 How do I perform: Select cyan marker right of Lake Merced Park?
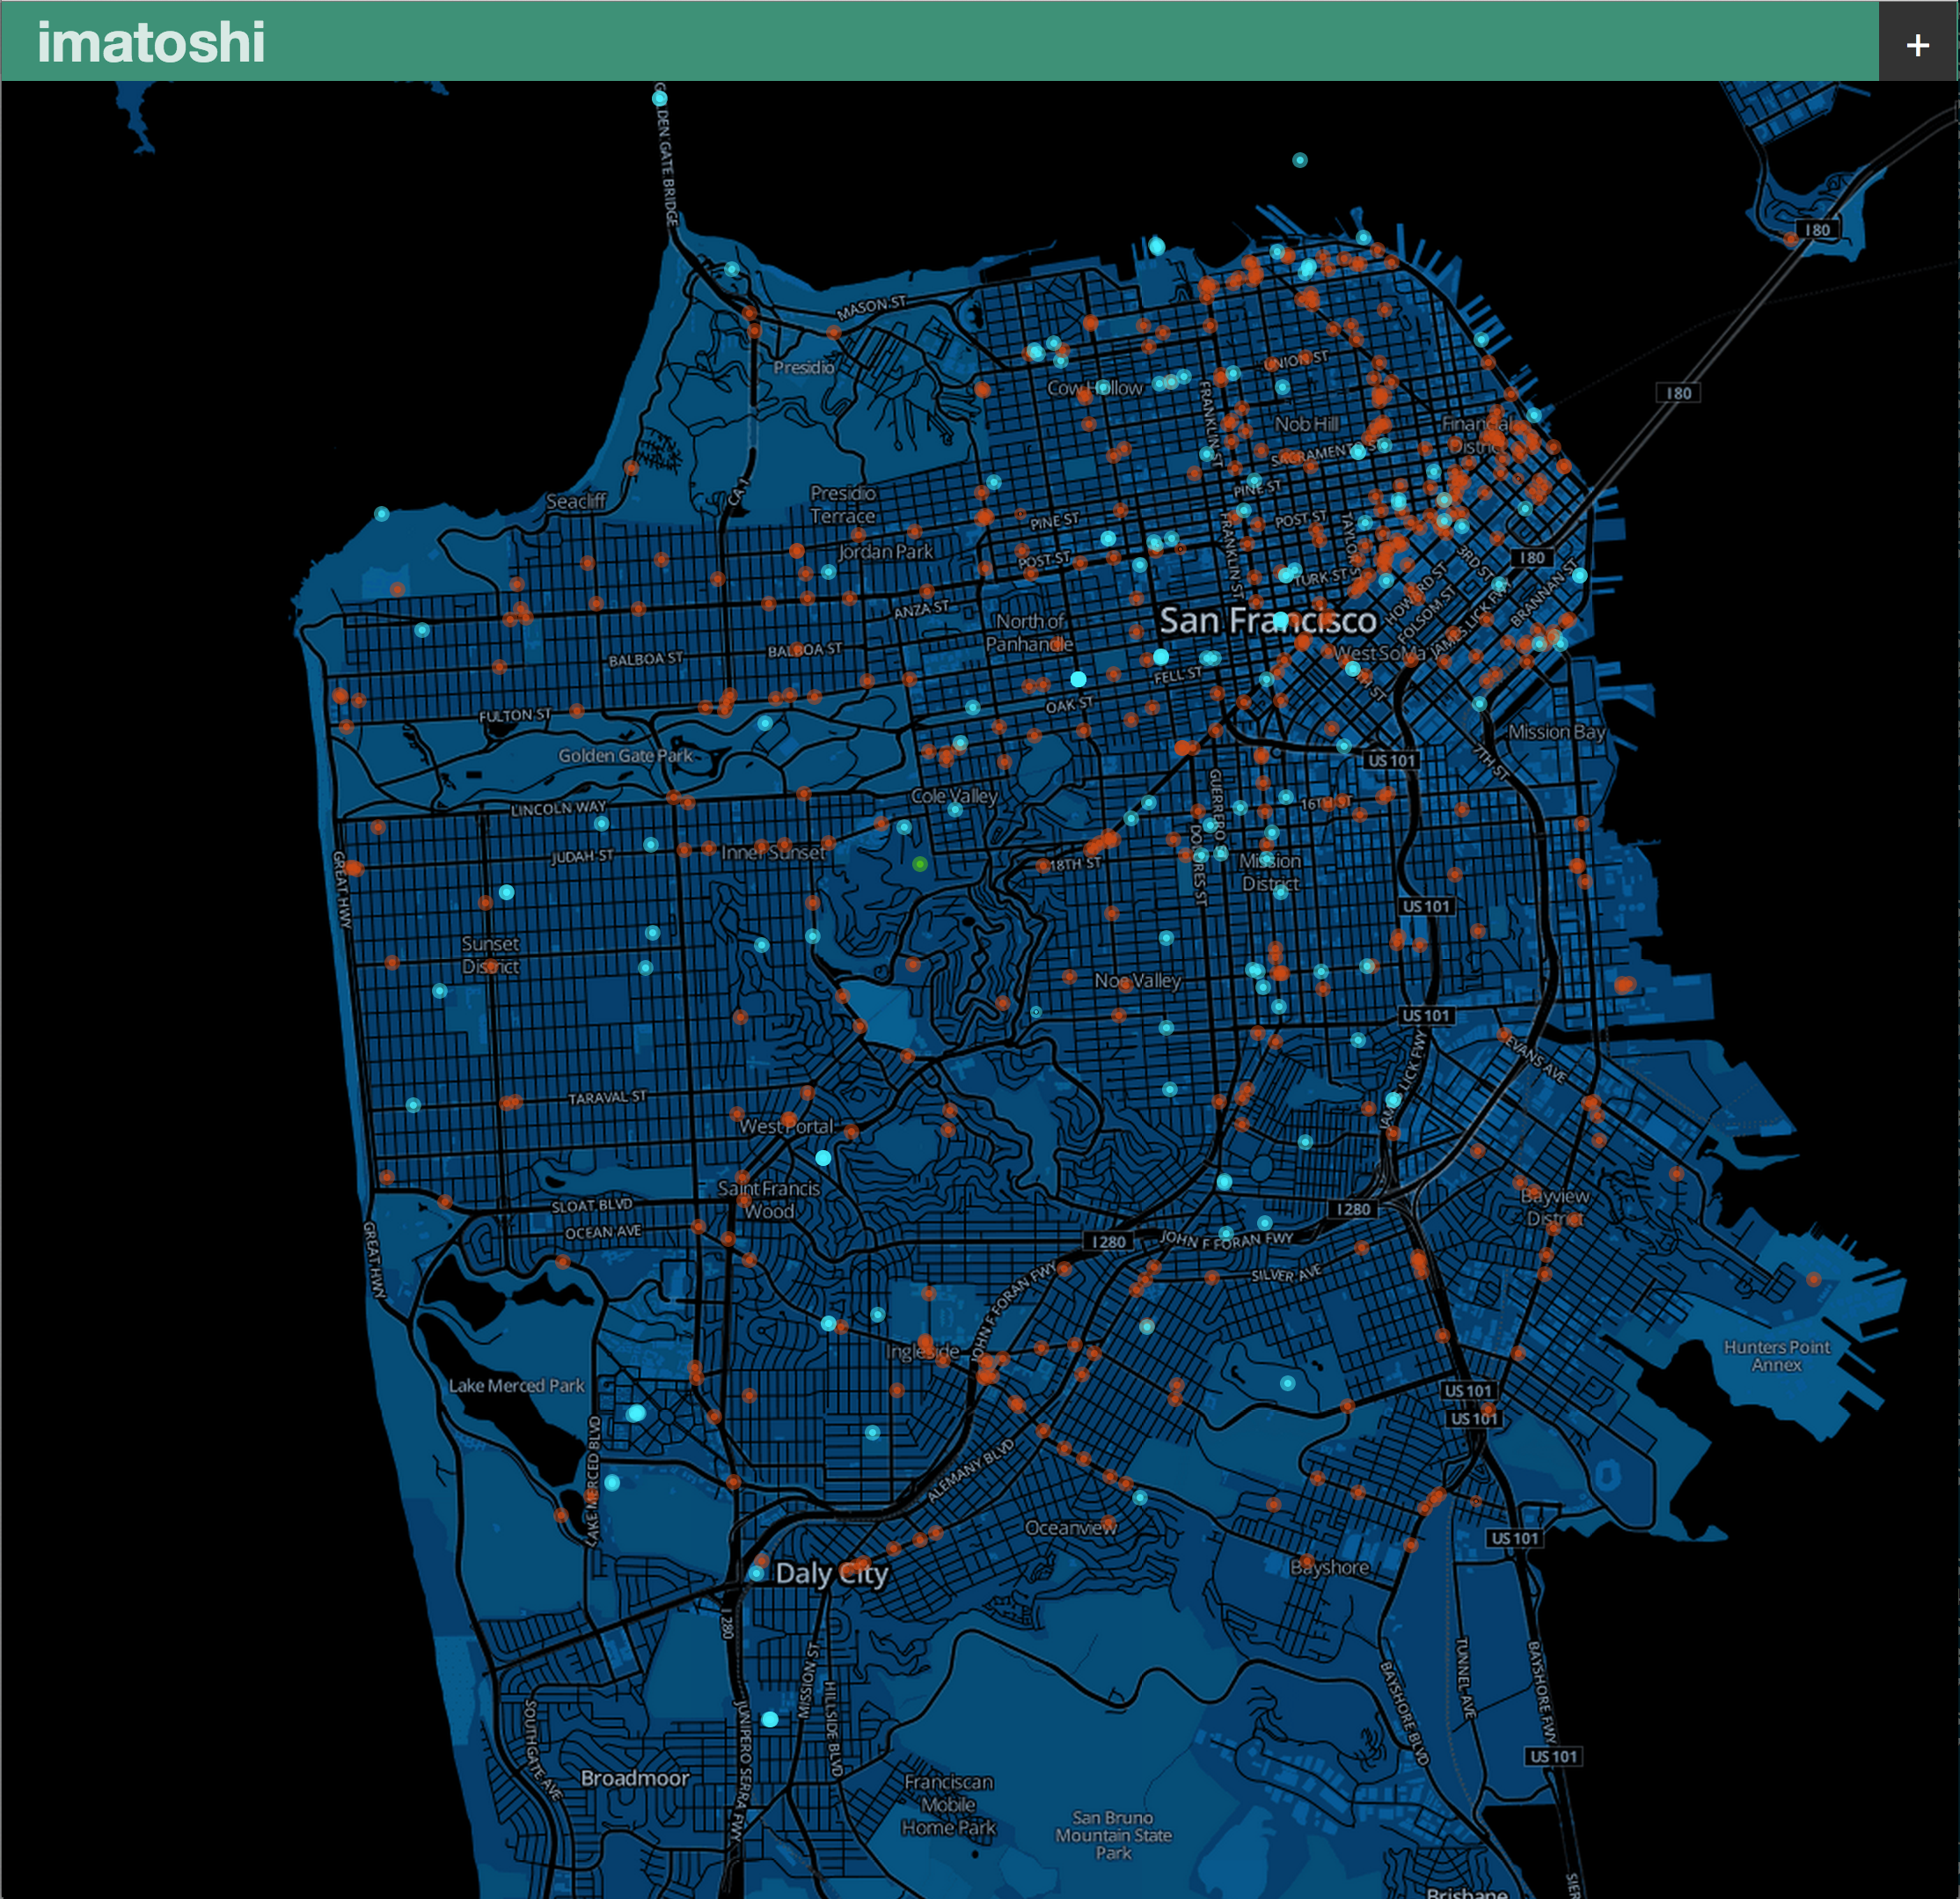(x=636, y=1412)
